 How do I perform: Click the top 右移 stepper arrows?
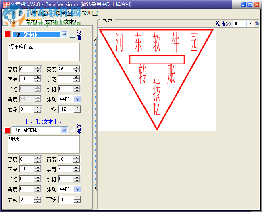(x=38, y=109)
